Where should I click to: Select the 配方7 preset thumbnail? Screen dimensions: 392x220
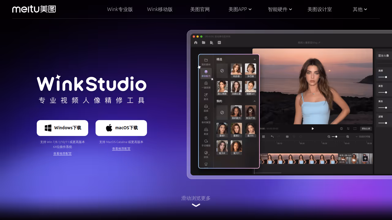click(236, 148)
